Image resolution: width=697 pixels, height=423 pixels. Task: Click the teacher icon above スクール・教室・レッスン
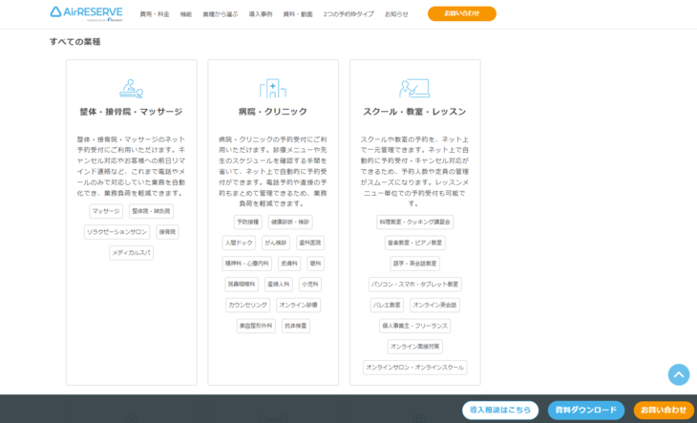pyautogui.click(x=414, y=88)
